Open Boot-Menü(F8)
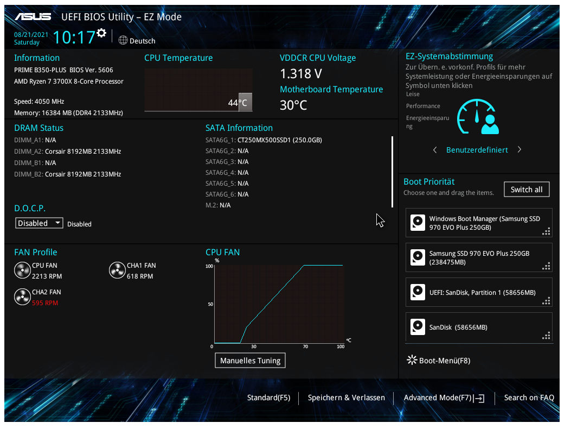This screenshot has height=429, width=571. (445, 361)
